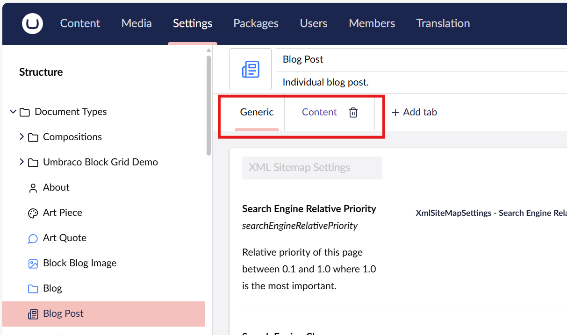
Task: Click the Block Blog Image picture icon
Action: click(33, 264)
